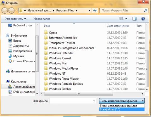The image size is (151, 117).
Task: Open the Упорядочить dropdown menu
Action: coord(16,19)
